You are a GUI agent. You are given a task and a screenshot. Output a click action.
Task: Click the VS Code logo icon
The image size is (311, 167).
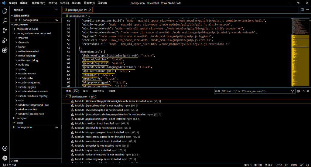(x=4, y=3)
